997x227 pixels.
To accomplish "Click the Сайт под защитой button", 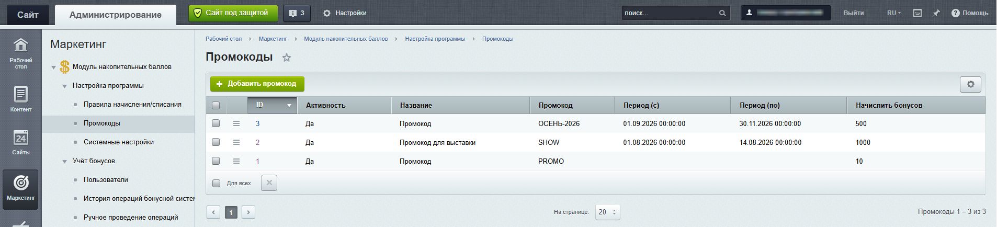I will point(233,13).
